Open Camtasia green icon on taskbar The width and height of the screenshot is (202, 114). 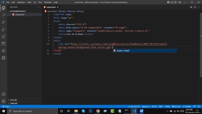112,111
